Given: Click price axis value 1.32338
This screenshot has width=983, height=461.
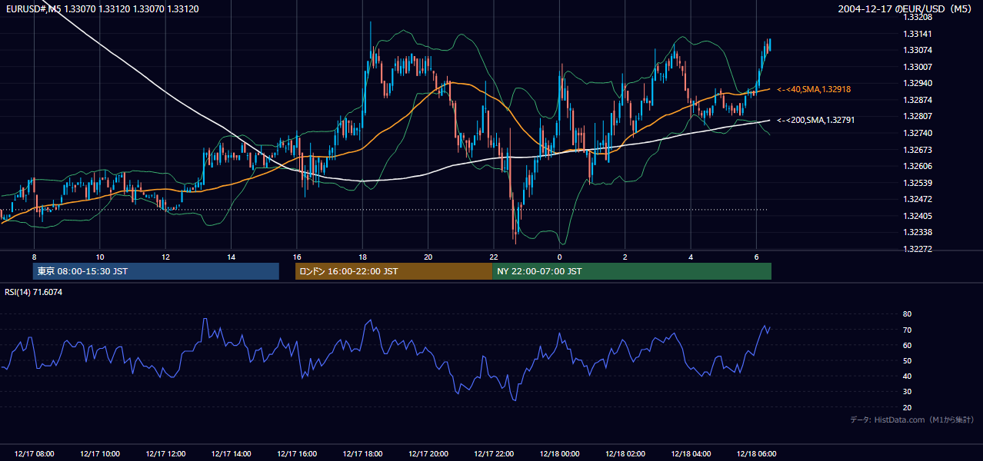Looking at the screenshot, I should click(x=917, y=232).
